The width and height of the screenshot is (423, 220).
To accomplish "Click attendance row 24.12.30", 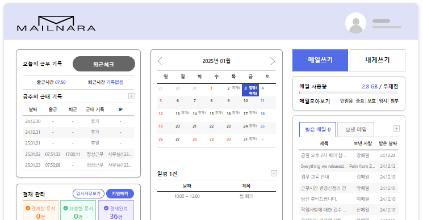I will 78,121.
